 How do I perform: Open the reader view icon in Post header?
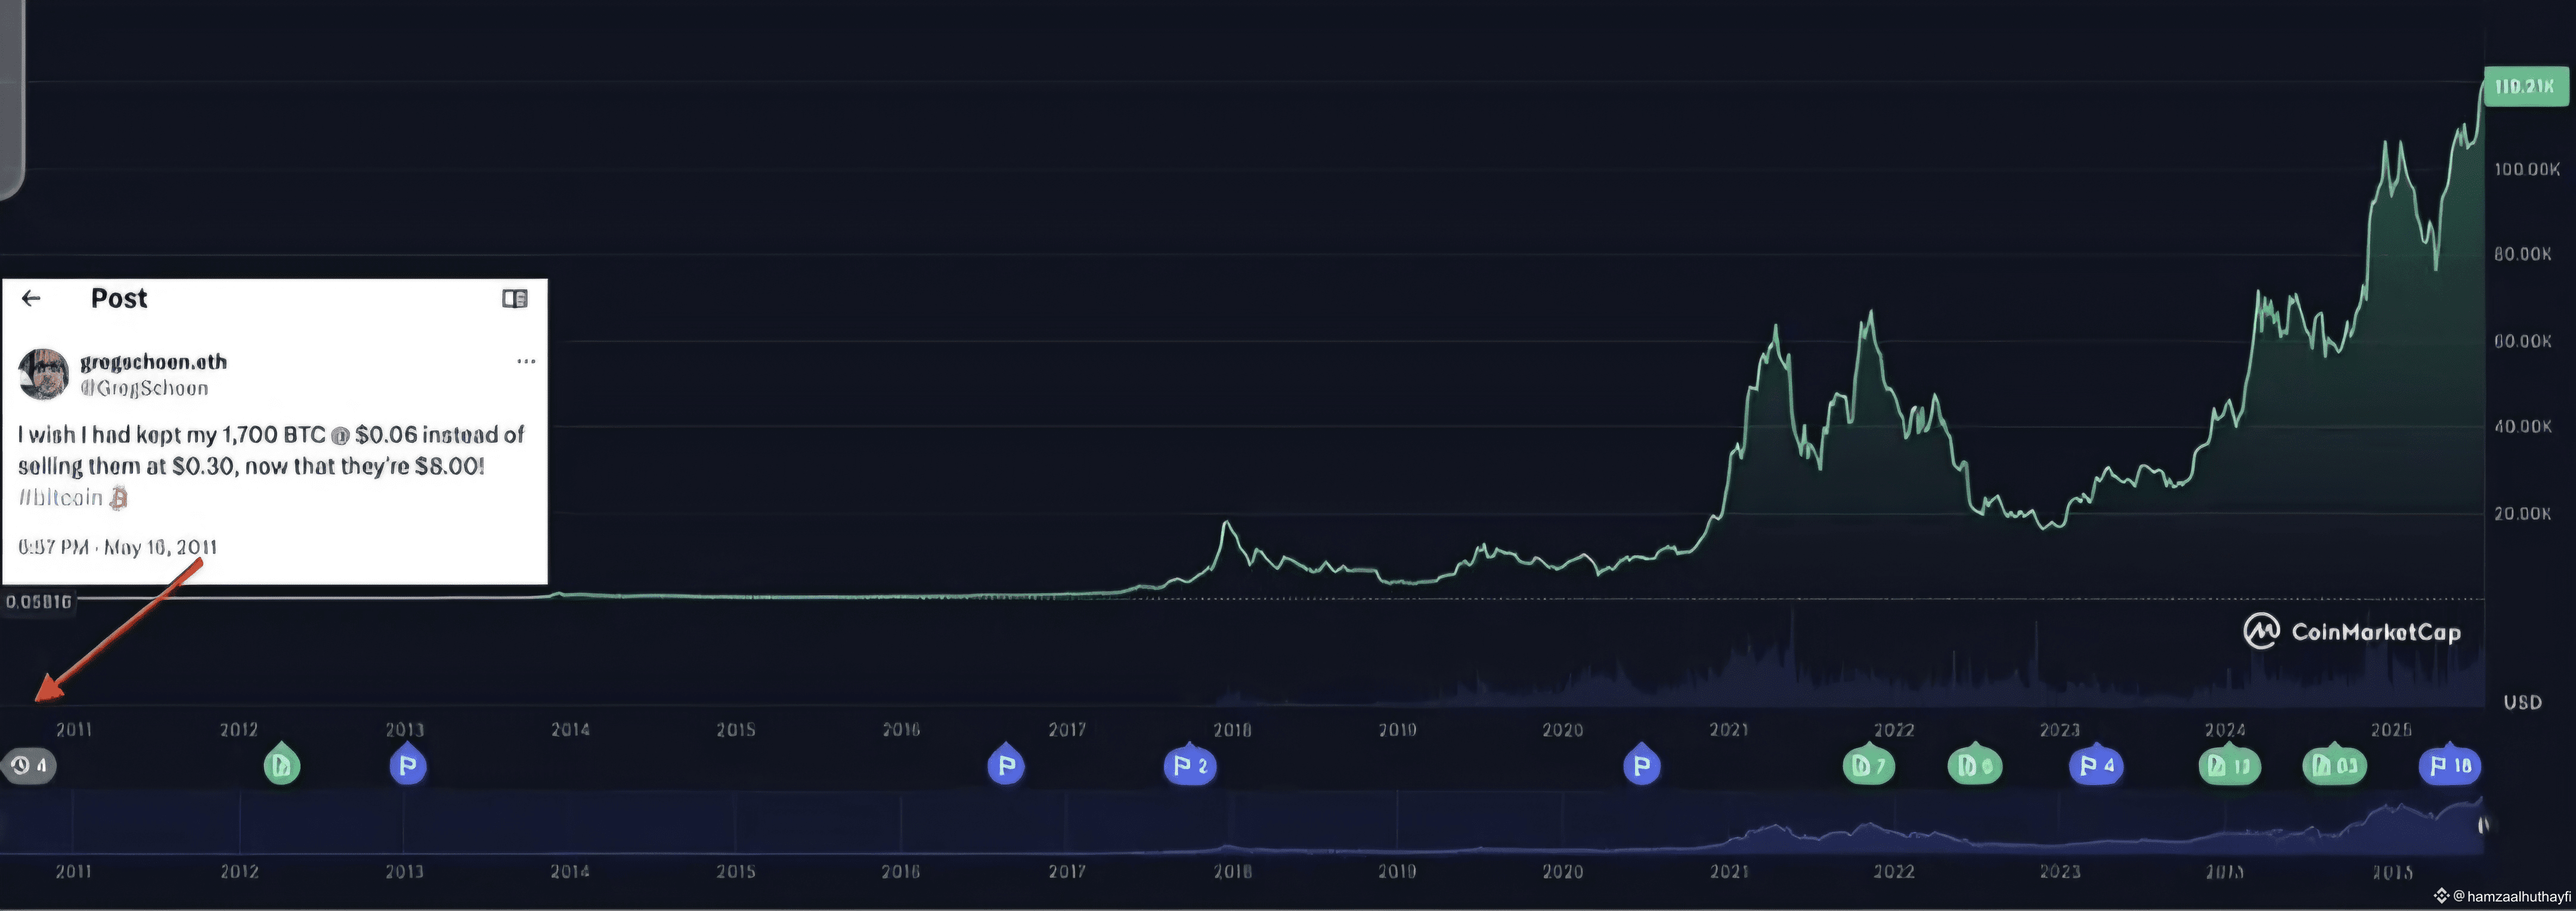[514, 299]
